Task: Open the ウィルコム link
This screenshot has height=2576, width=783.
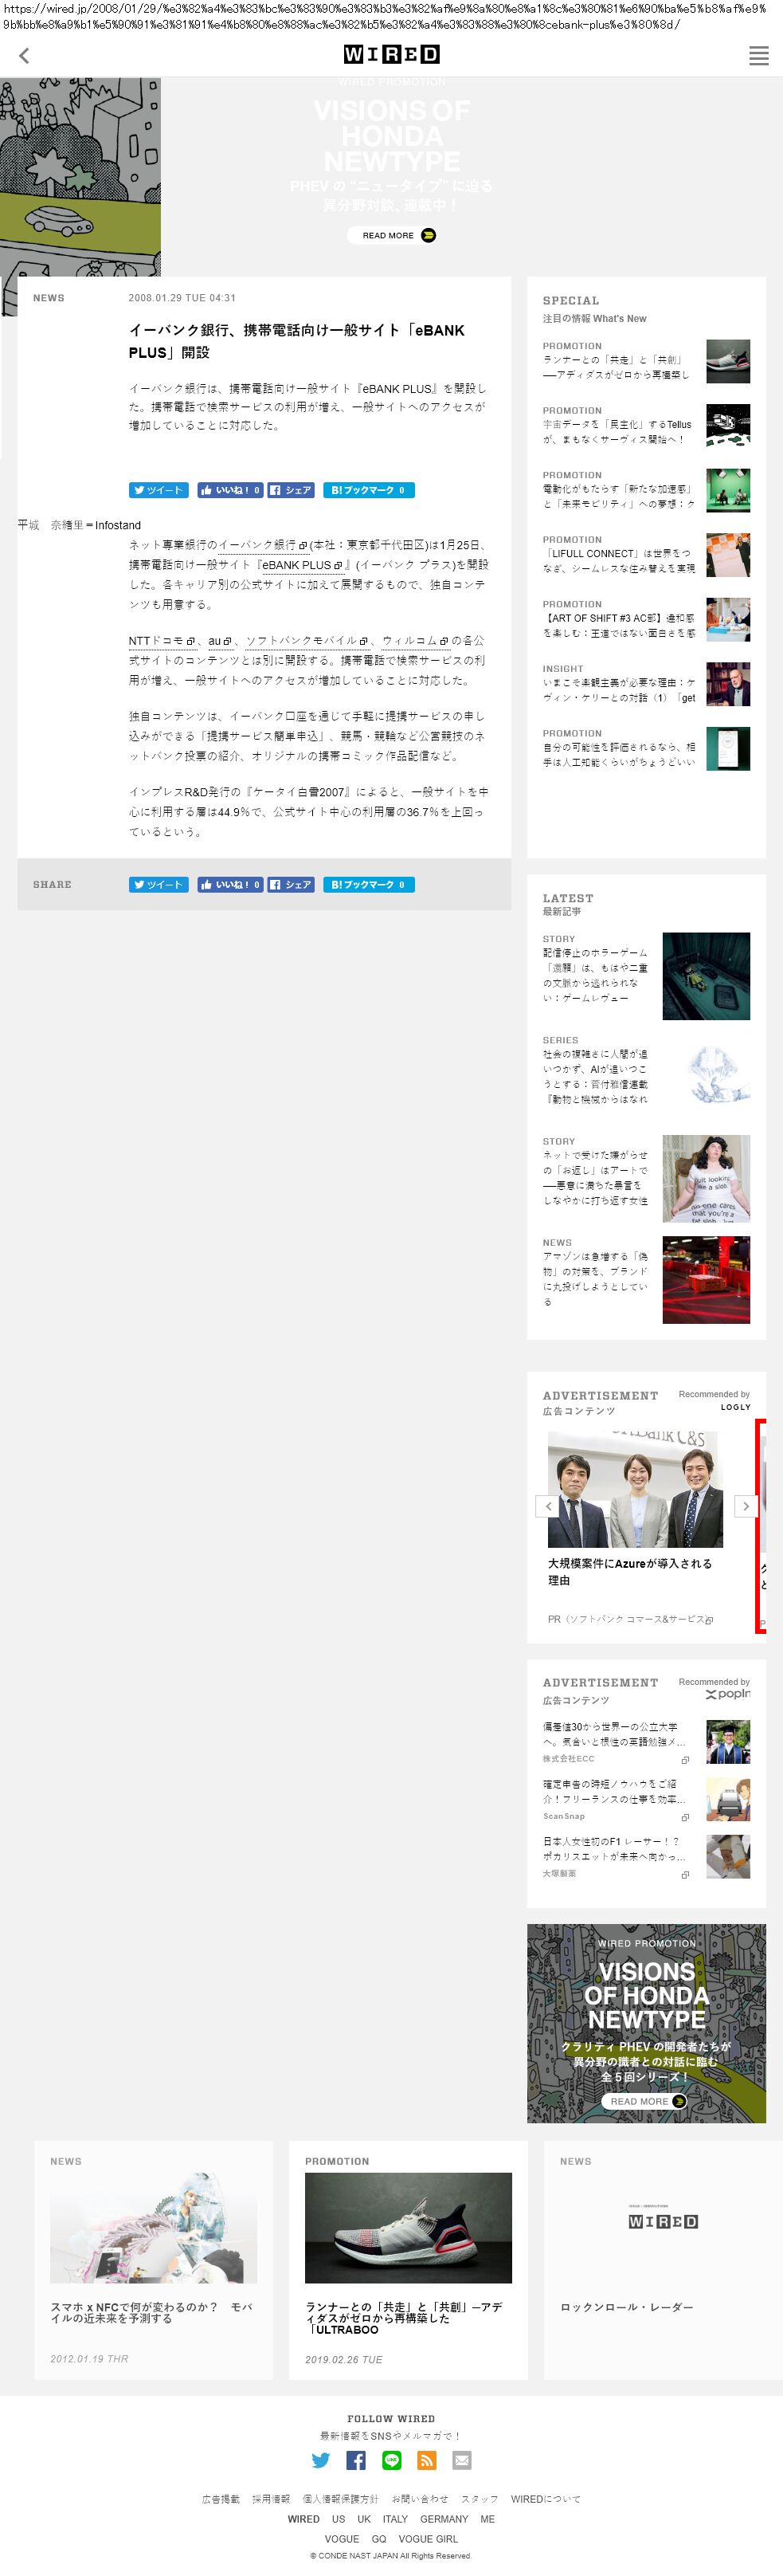Action: [415, 641]
